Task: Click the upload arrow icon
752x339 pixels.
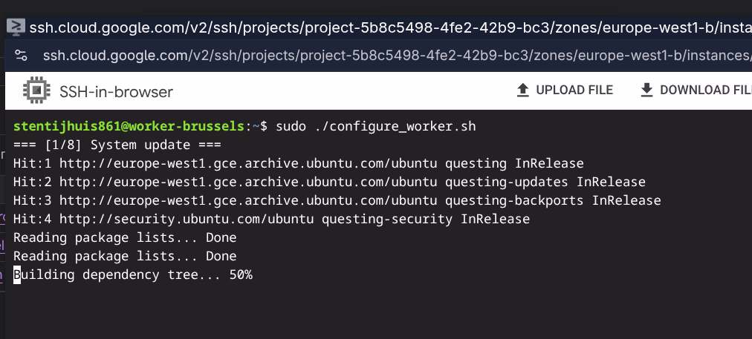Action: tap(522, 90)
